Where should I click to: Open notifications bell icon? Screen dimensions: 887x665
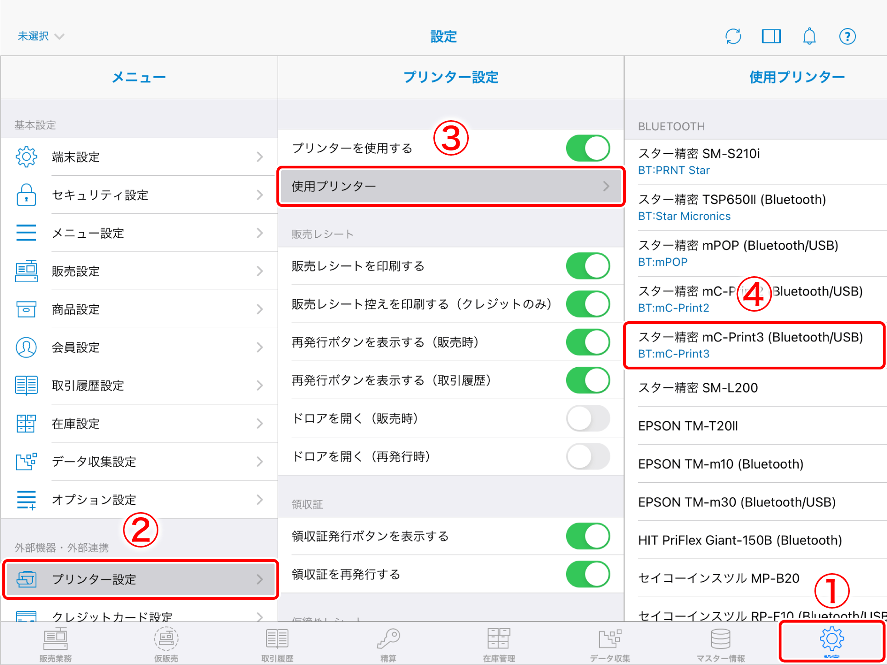pyautogui.click(x=809, y=36)
